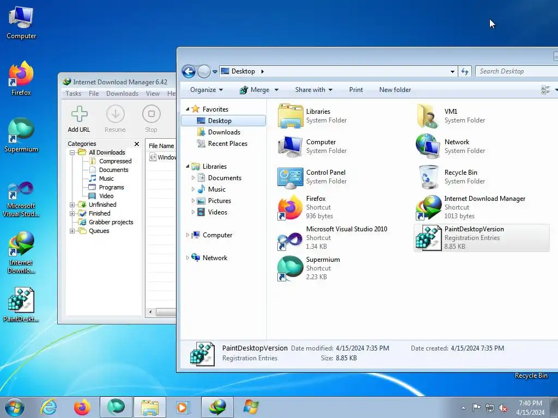Expand the Finished category node

tap(72, 213)
